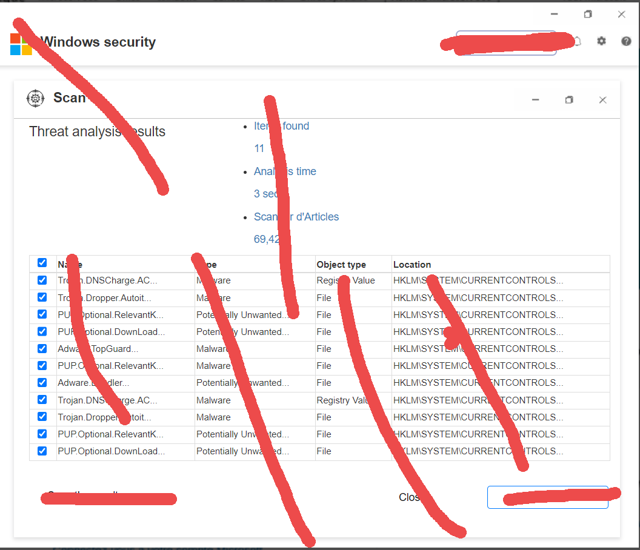640x550 pixels.
Task: Close the Scan panel with X
Action: click(x=602, y=100)
